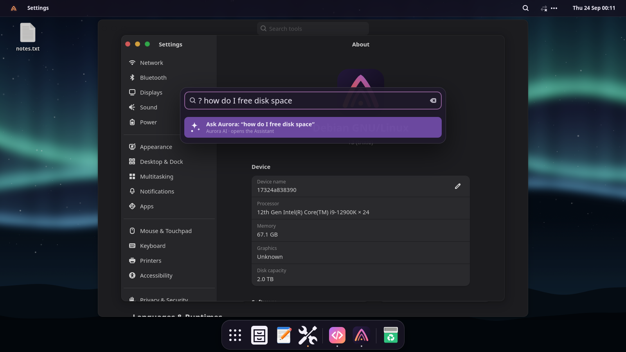Image resolution: width=626 pixels, height=352 pixels.
Task: Click into the launcher search query field
Action: [x=313, y=101]
